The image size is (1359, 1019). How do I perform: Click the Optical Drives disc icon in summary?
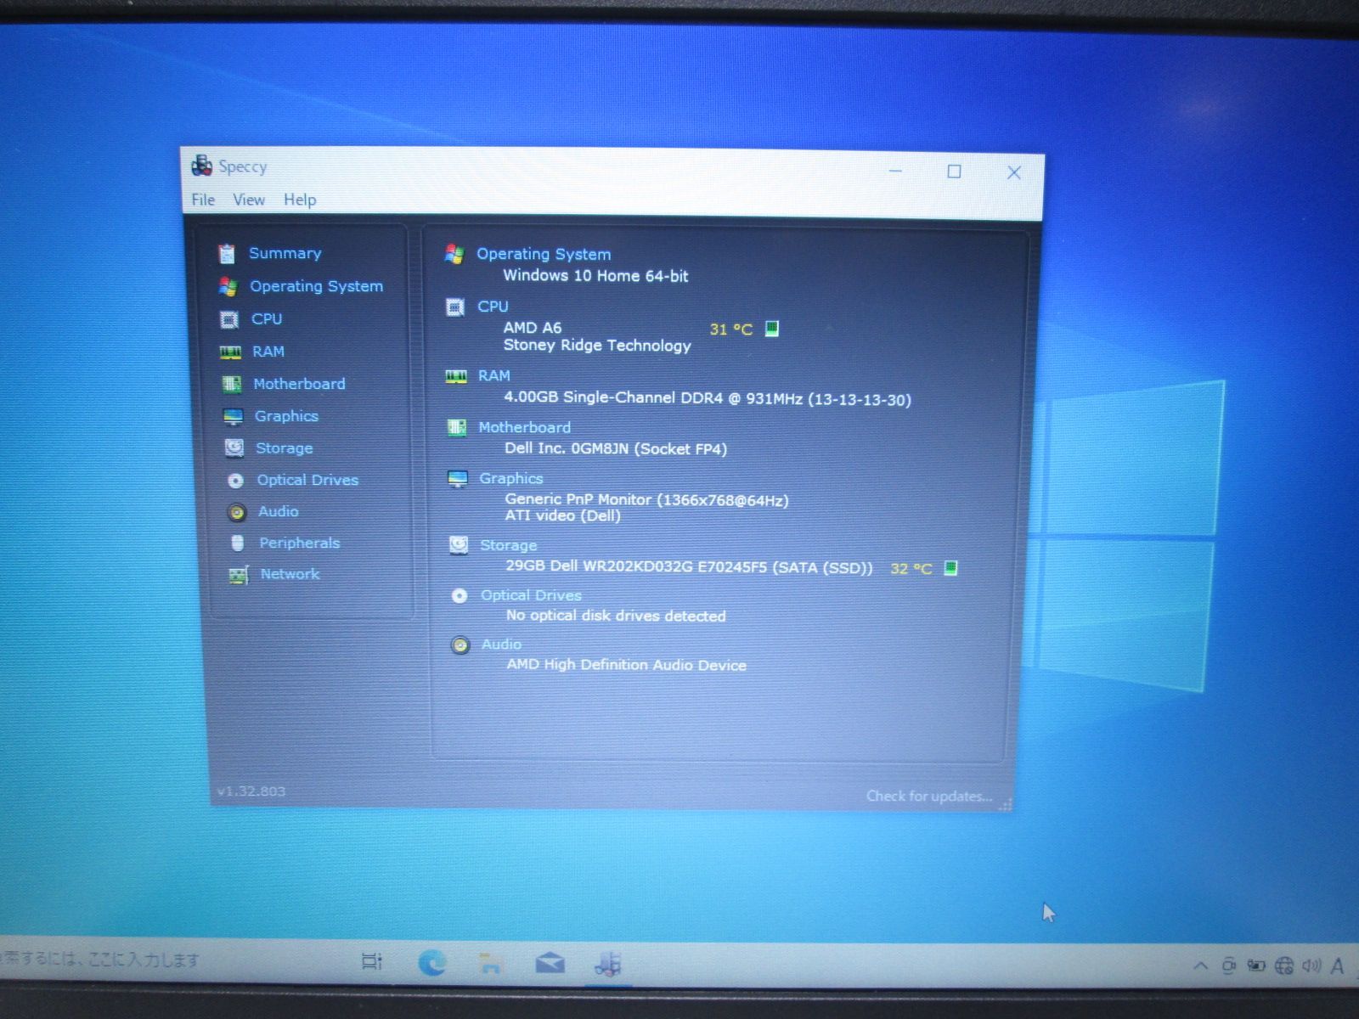pos(460,596)
